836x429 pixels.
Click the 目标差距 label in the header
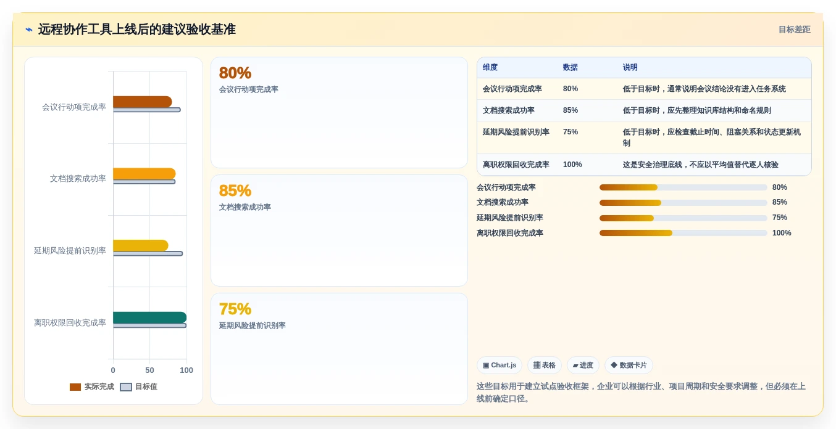pos(794,30)
